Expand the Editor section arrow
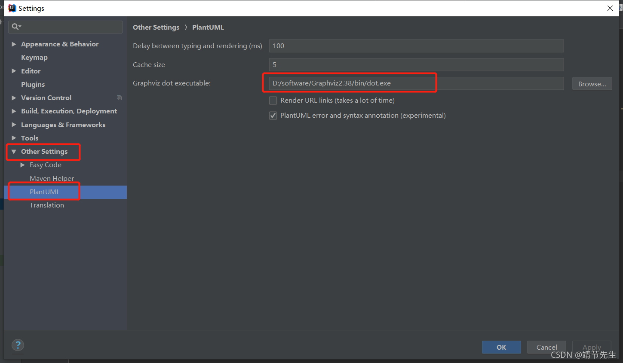This screenshot has height=363, width=623. pyautogui.click(x=14, y=71)
